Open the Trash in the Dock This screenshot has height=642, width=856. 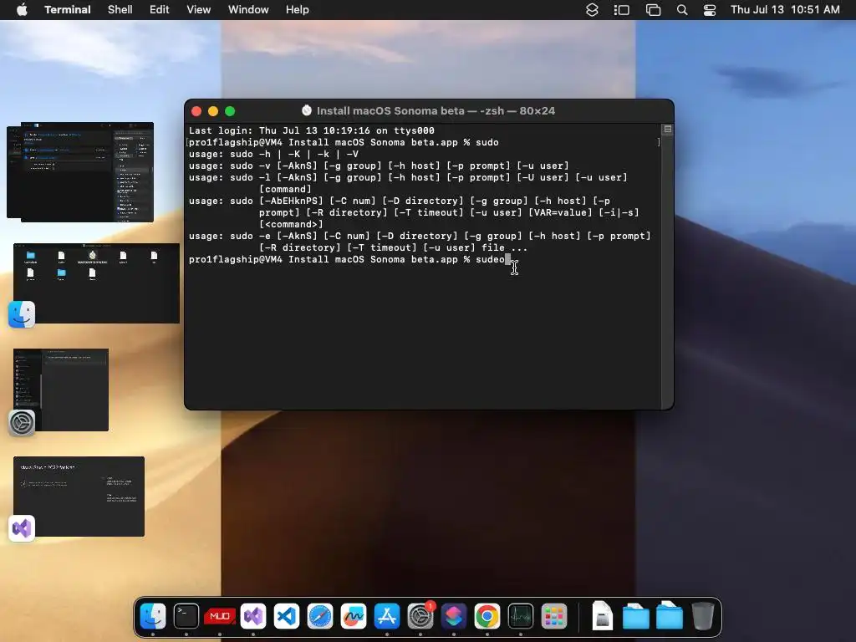(702, 616)
